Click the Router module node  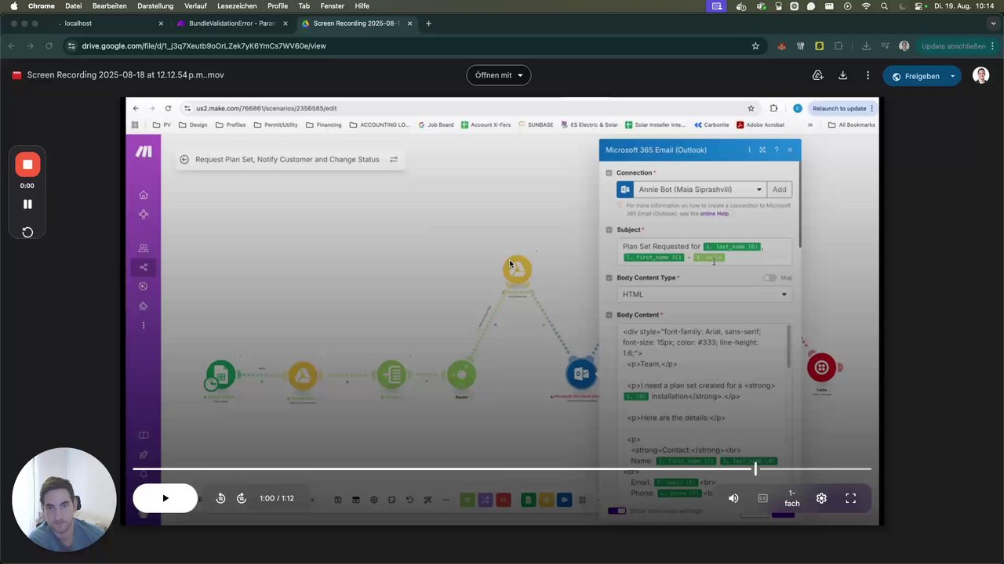pyautogui.click(x=461, y=374)
